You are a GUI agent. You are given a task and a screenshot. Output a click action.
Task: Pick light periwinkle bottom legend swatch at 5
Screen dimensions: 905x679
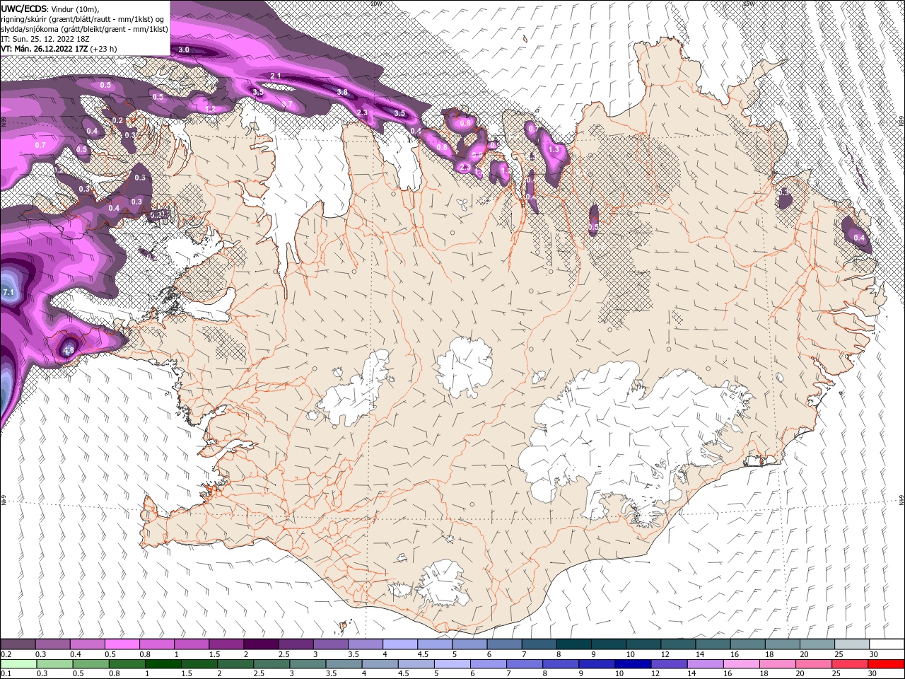452,664
